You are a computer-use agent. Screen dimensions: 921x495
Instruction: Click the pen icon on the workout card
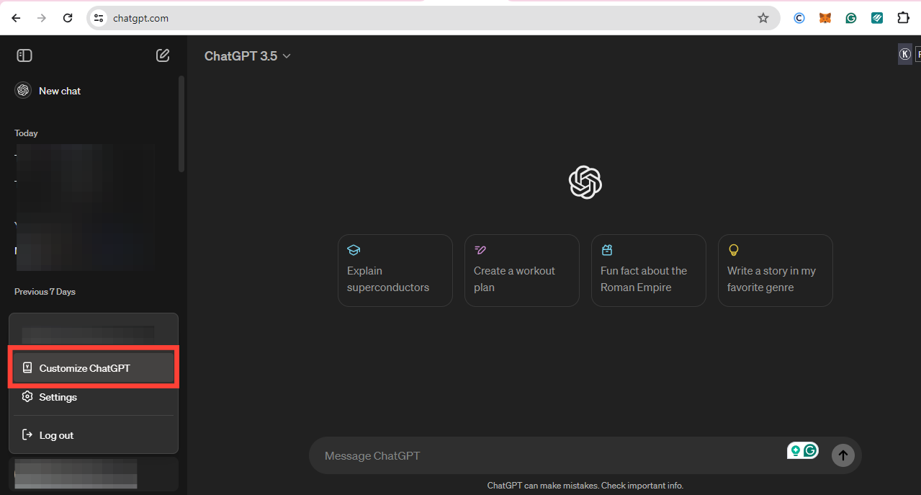tap(480, 250)
